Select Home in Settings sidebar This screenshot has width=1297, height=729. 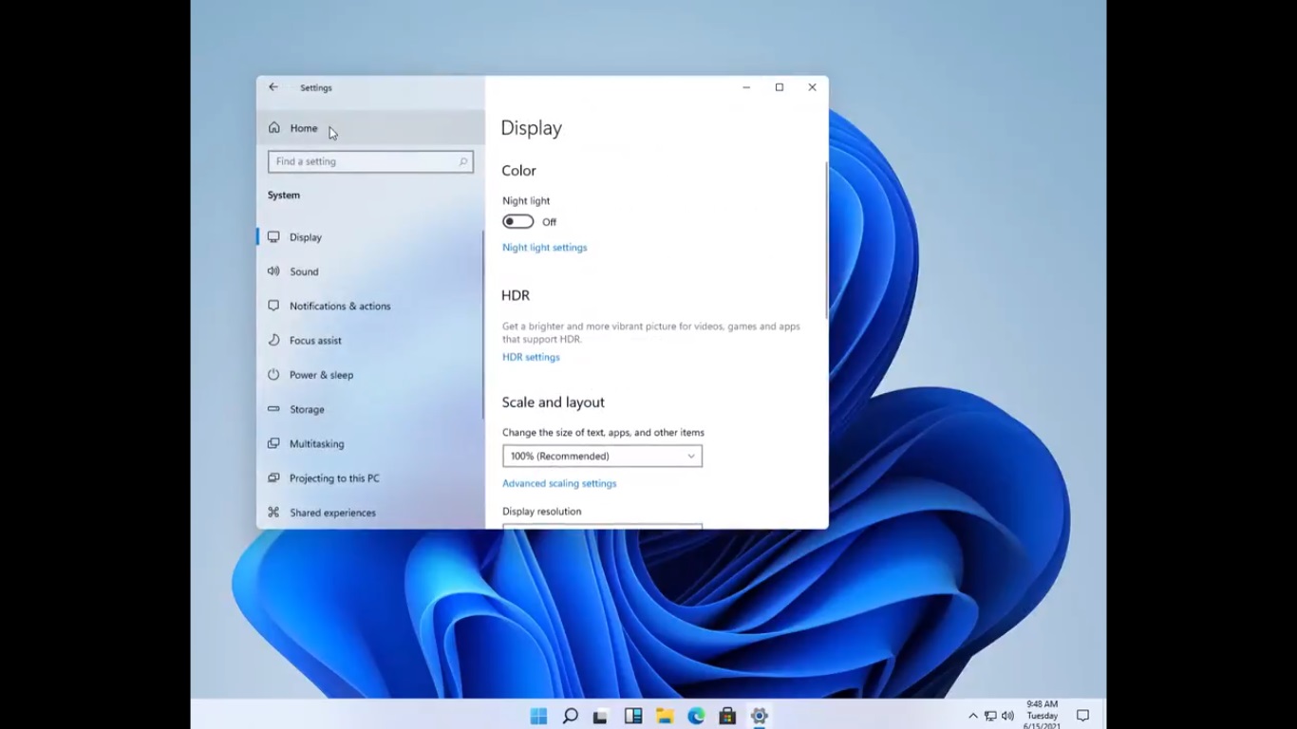tap(370, 128)
